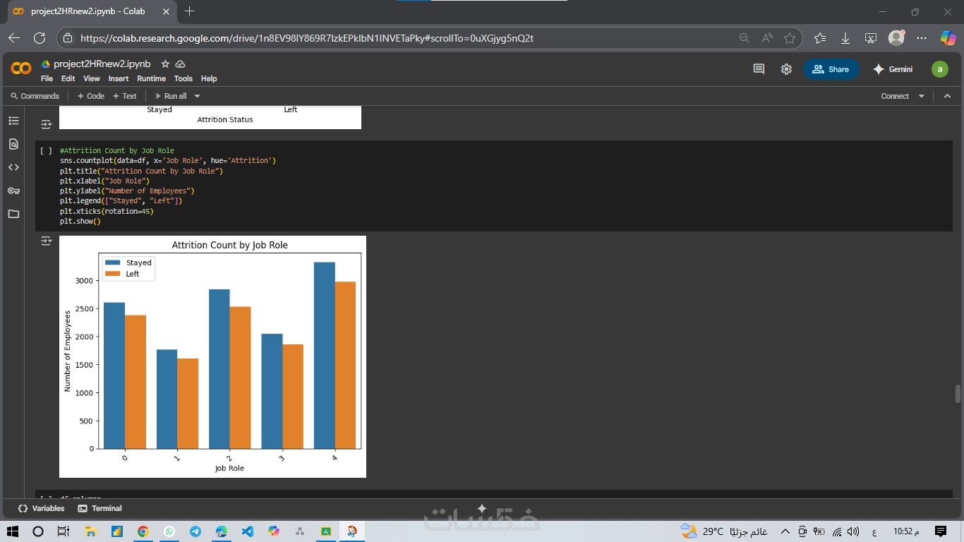Go back with browser back arrow

click(14, 38)
